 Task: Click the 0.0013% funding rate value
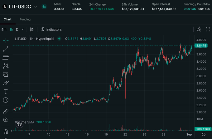(190, 9)
